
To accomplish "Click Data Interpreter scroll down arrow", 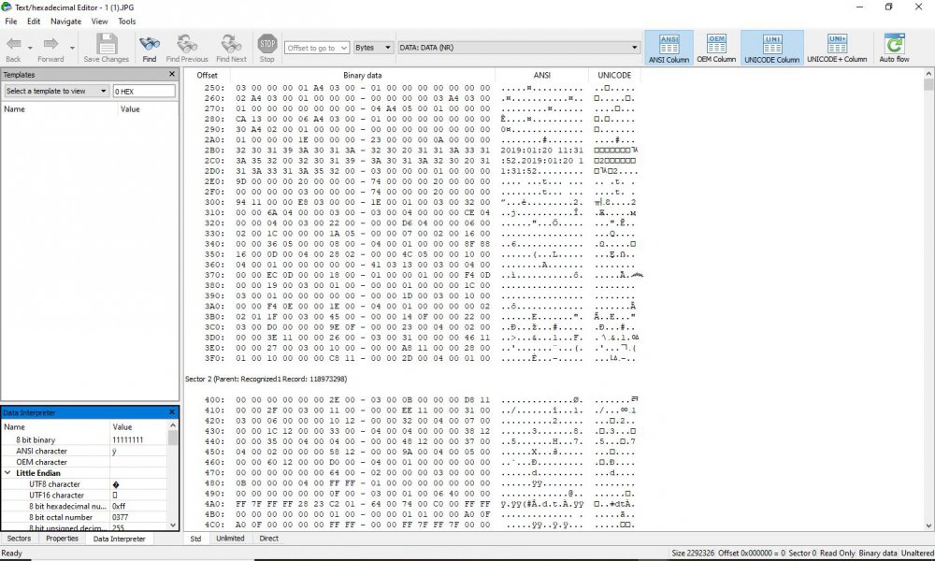I will (173, 525).
